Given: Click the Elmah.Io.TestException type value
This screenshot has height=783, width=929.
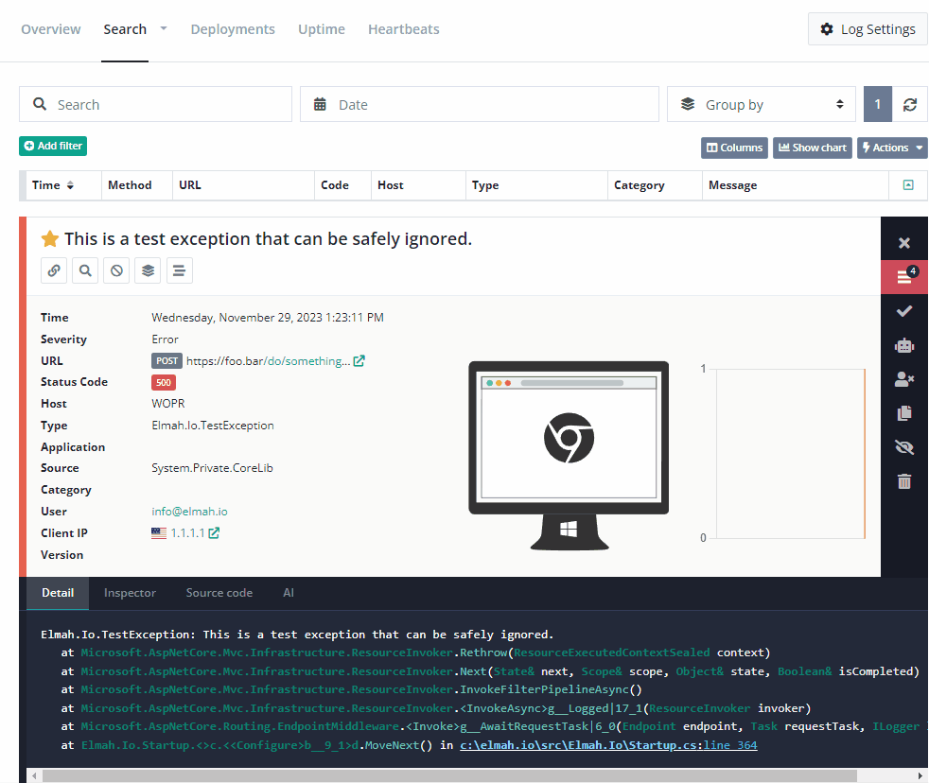Looking at the screenshot, I should (x=213, y=426).
